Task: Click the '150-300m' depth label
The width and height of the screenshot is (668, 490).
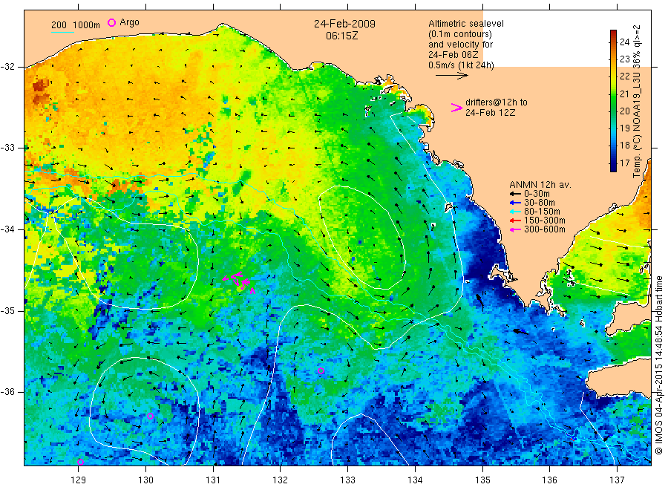Action: click(x=545, y=220)
